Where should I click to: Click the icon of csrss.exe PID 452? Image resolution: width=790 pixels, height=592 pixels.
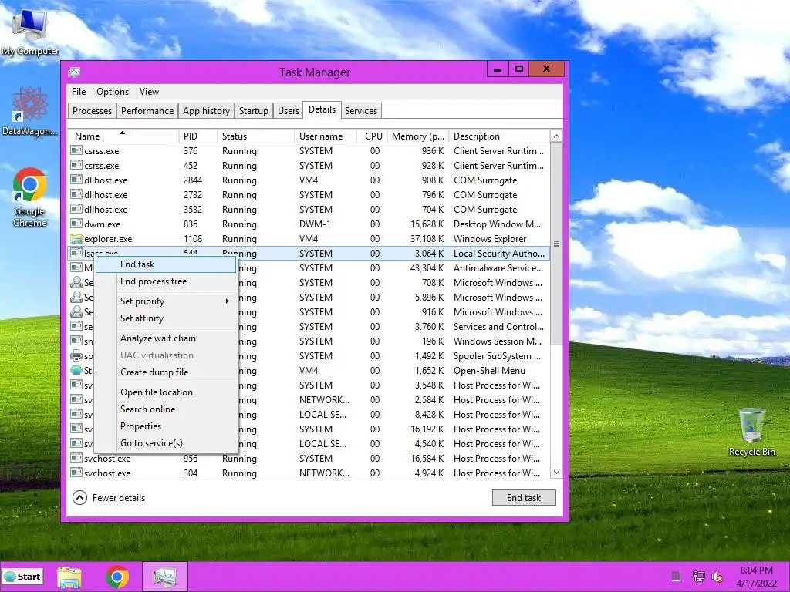(76, 165)
